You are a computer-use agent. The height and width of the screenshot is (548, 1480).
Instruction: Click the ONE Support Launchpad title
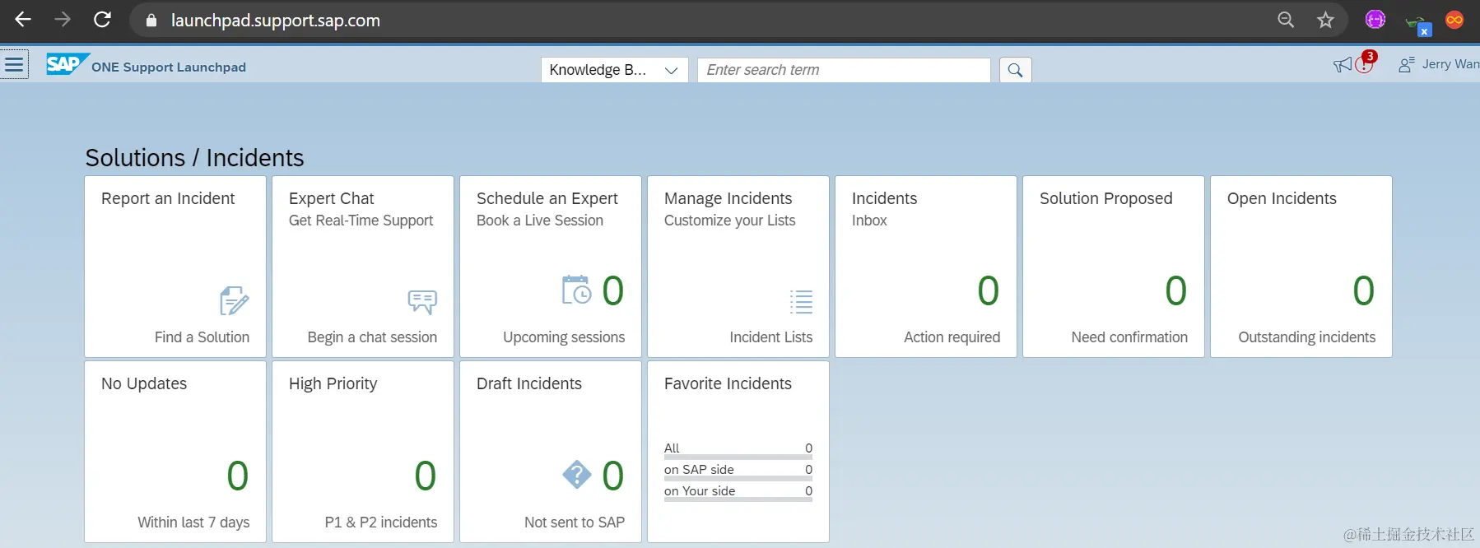click(x=169, y=67)
